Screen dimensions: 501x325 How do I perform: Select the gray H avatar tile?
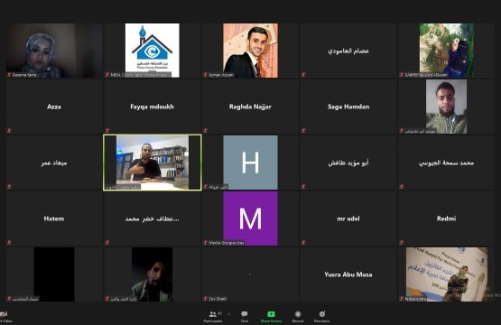click(250, 162)
